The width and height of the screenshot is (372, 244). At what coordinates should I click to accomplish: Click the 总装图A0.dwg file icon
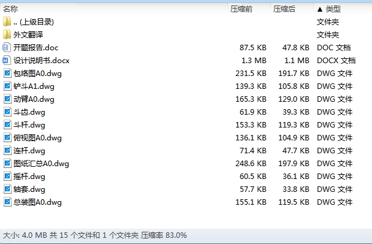(7, 202)
